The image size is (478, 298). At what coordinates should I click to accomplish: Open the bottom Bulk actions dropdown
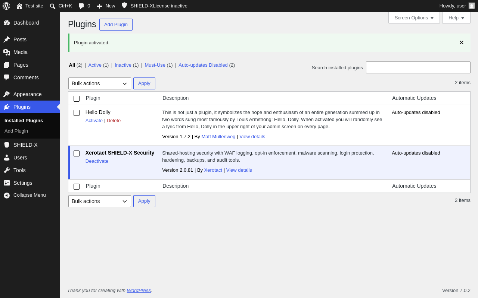pyautogui.click(x=100, y=201)
